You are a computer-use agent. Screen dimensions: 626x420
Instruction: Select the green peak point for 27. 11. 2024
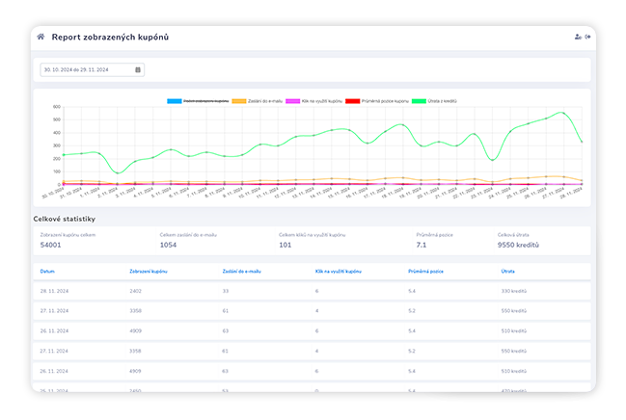pyautogui.click(x=563, y=113)
